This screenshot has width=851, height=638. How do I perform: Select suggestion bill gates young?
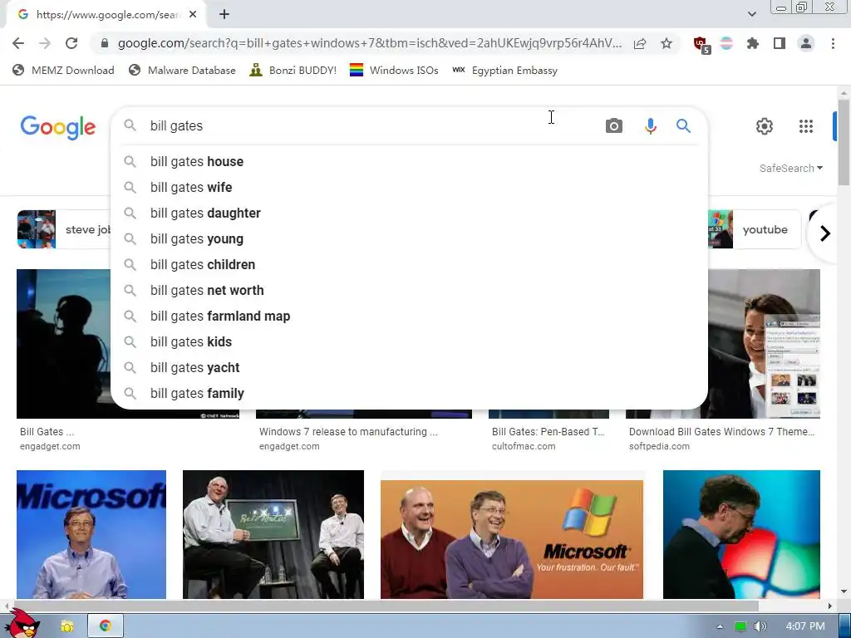coord(409,238)
